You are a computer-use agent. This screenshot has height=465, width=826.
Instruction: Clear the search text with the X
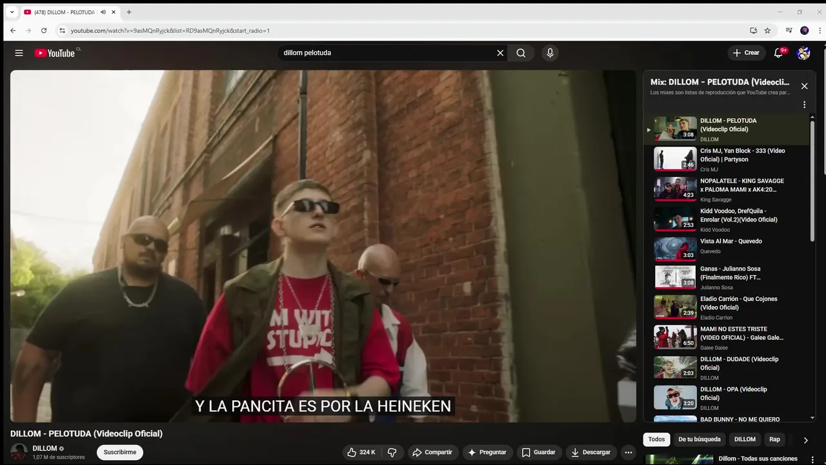click(x=500, y=53)
